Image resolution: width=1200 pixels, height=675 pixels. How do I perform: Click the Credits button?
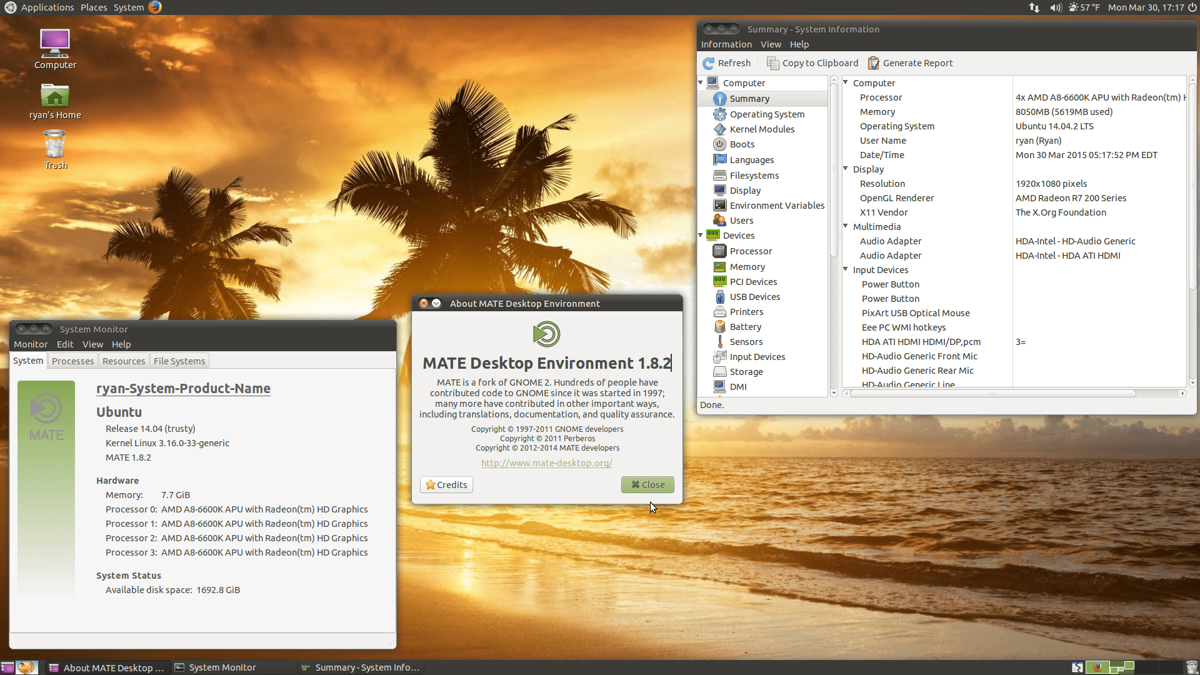(446, 485)
